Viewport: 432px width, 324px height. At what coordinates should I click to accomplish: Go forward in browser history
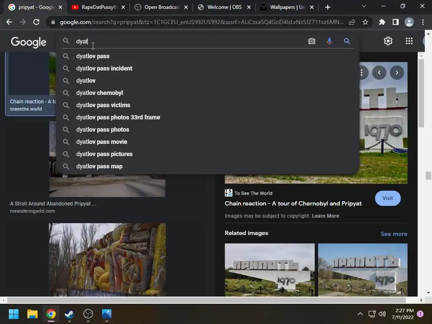23,22
